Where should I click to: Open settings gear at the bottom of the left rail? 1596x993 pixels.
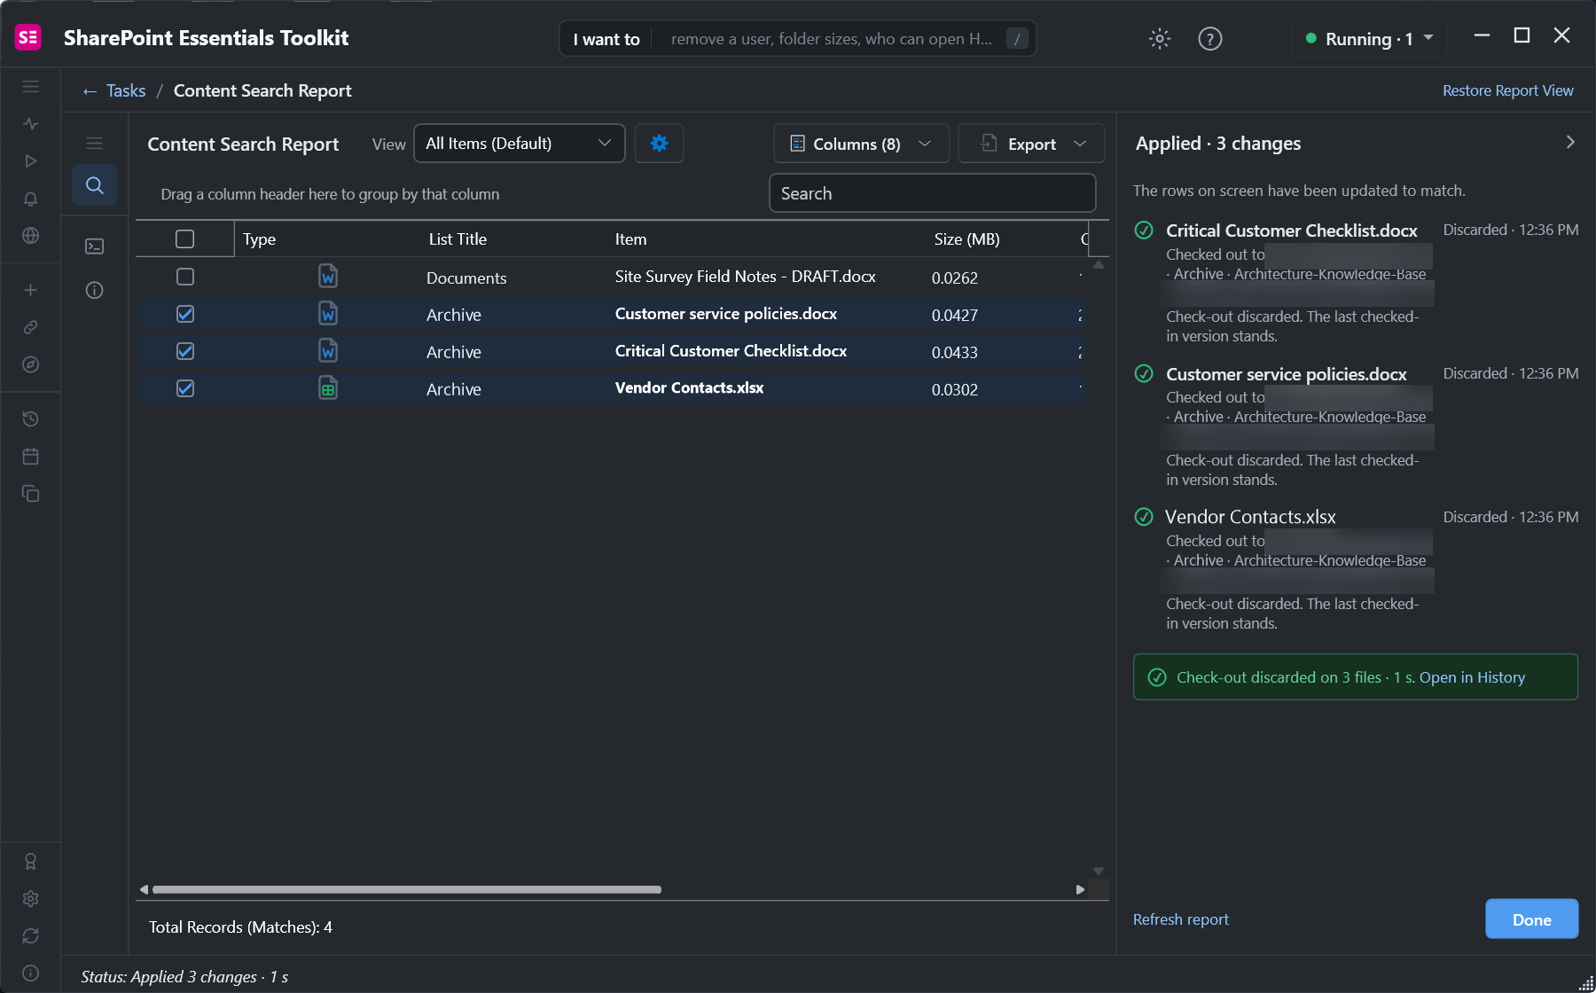tap(31, 899)
